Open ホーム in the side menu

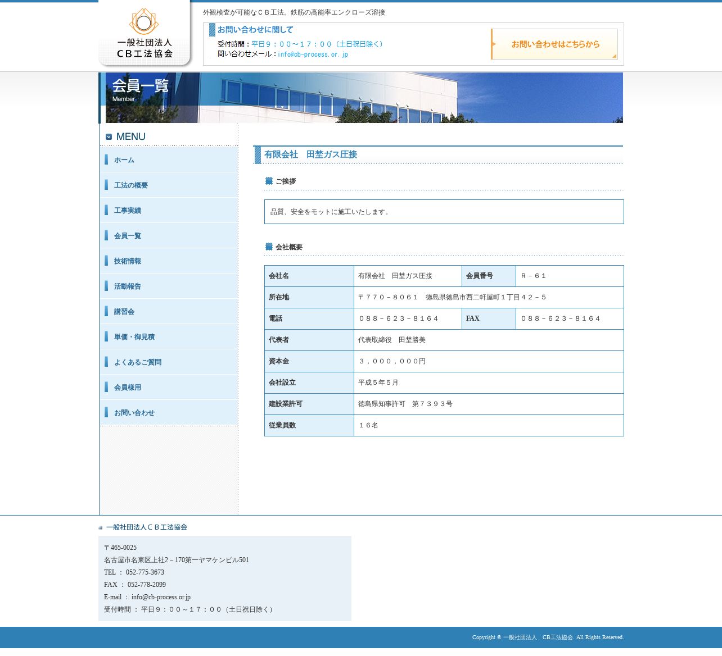169,160
